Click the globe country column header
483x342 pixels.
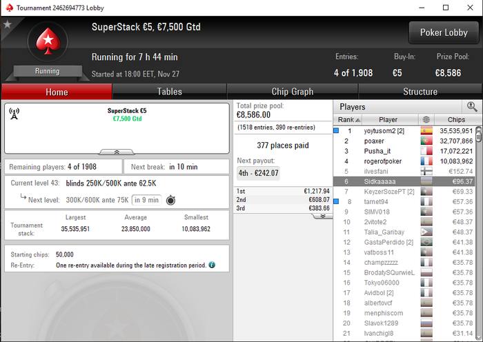click(x=426, y=119)
